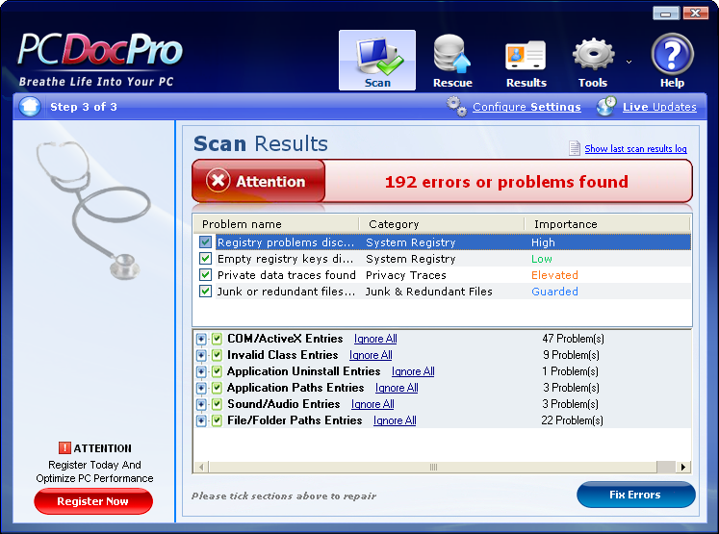Screen dimensions: 719x534
Task: Uncheck the Invalid Class Entries checkbox
Action: (217, 355)
